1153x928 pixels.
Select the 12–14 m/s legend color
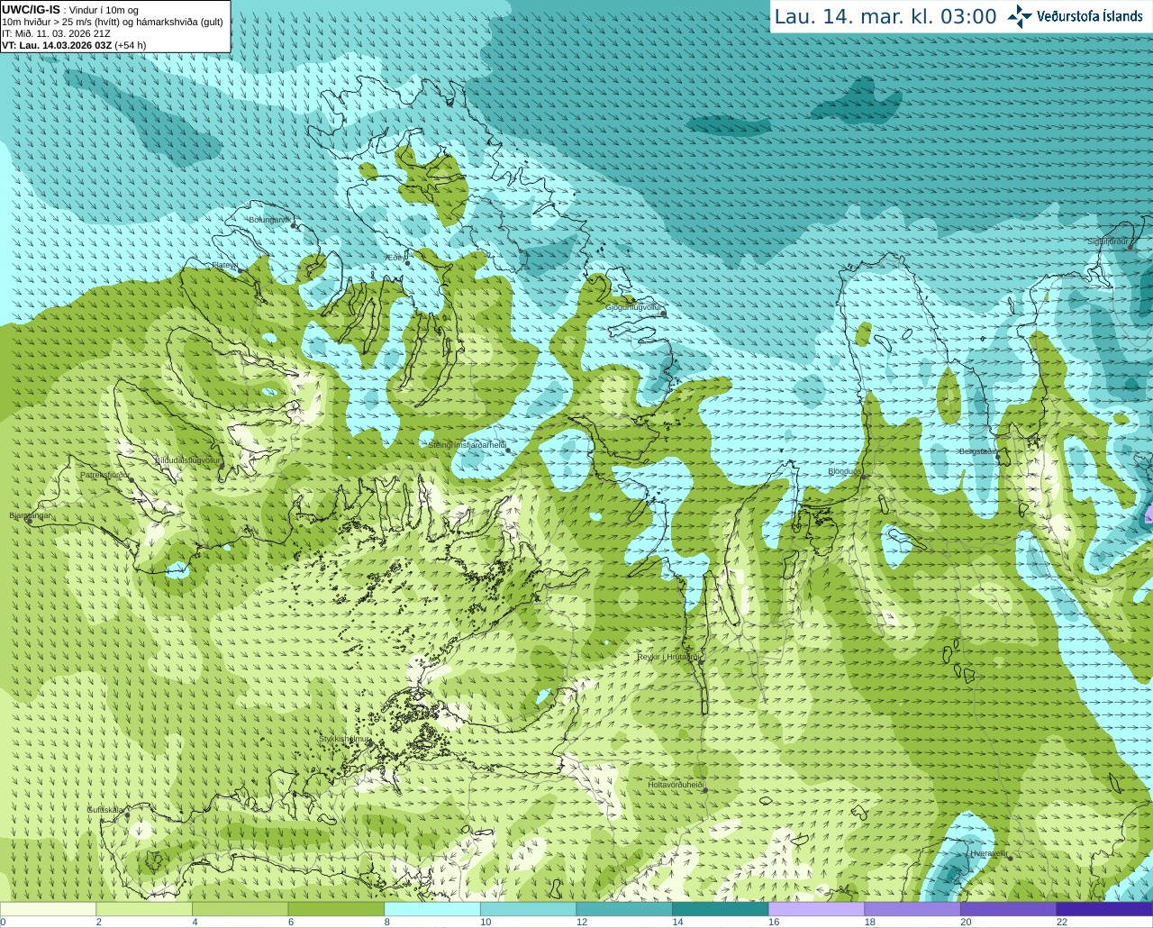624,909
